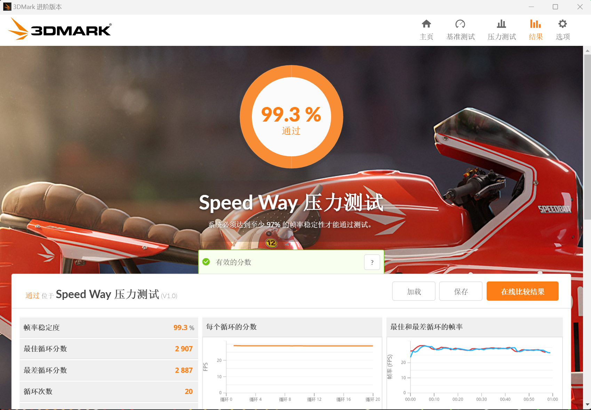Click the 保存 save button
Screen dimensions: 591x410
pyautogui.click(x=461, y=291)
